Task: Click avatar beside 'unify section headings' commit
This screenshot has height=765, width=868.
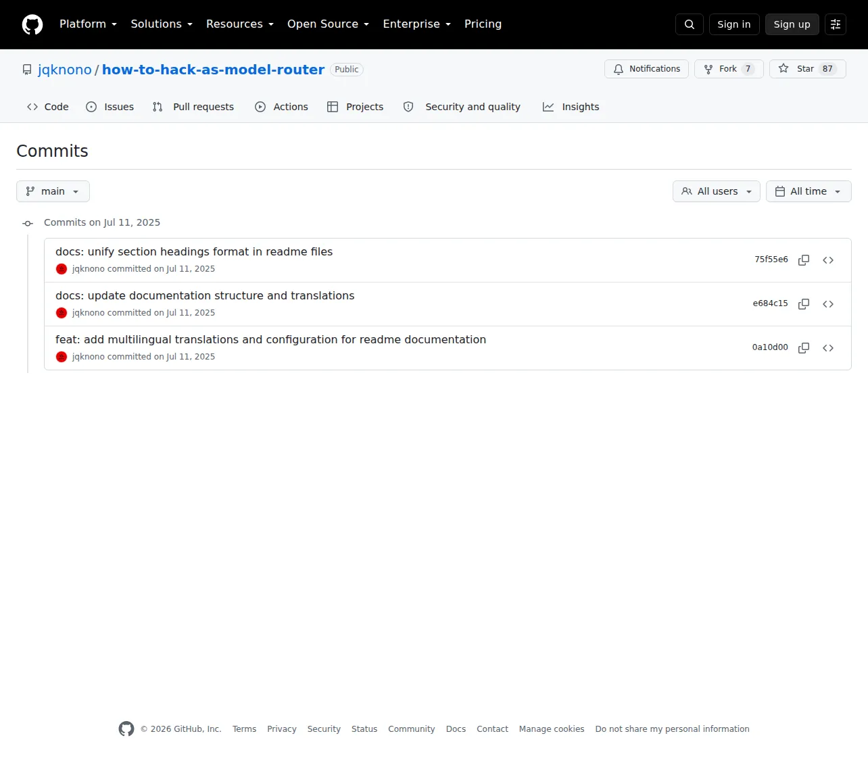Action: click(x=62, y=269)
